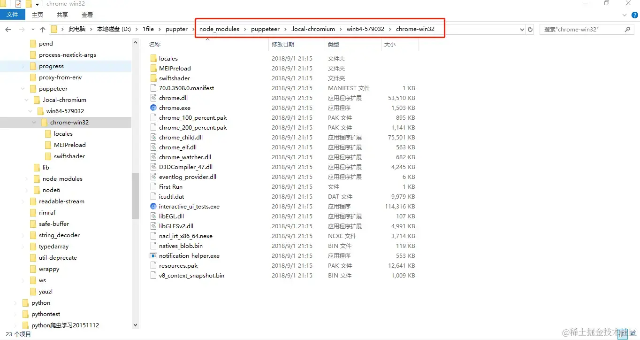Image resolution: width=640 pixels, height=340 pixels.
Task: Select the D3DCompiler_47.dll file icon
Action: pos(153,167)
